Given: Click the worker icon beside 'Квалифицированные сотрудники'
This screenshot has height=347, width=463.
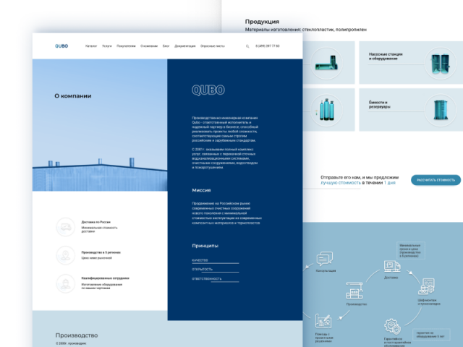Looking at the screenshot, I should (x=66, y=283).
